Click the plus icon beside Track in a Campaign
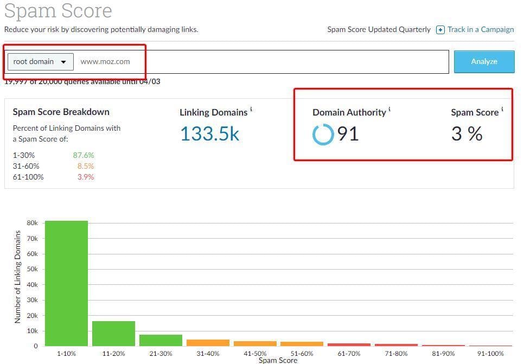Image resolution: width=524 pixels, height=364 pixels. click(440, 29)
